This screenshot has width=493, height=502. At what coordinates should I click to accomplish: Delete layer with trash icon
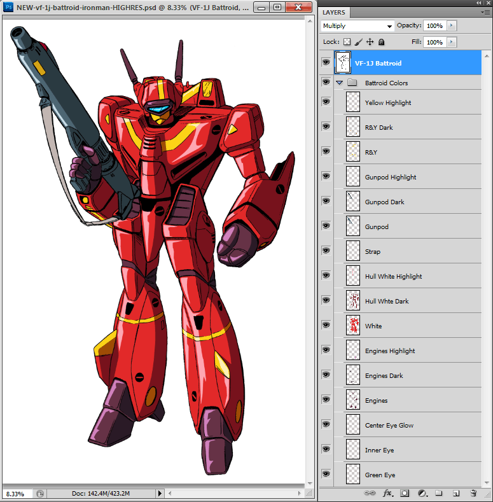click(x=473, y=493)
